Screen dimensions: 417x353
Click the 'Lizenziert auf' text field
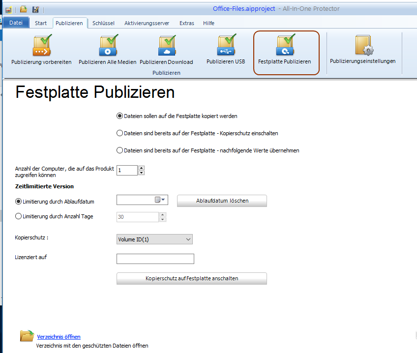click(155, 259)
